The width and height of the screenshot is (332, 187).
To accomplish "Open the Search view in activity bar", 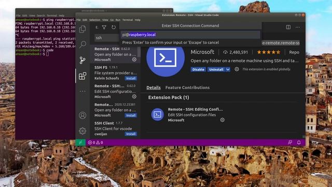I will 82,45.
